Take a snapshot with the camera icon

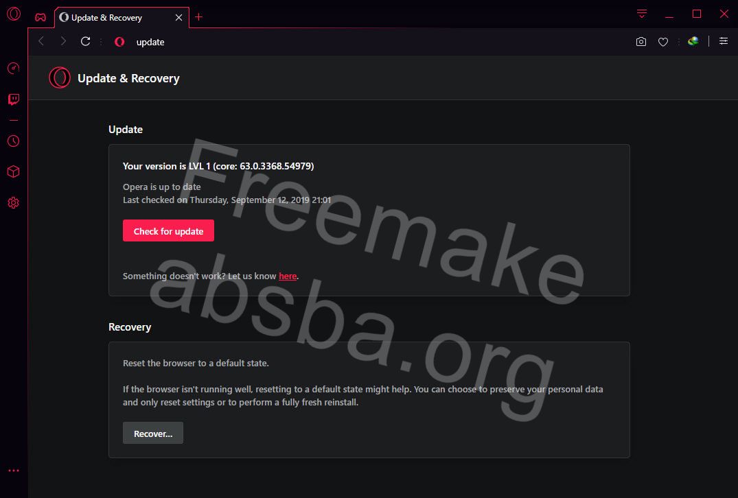(641, 42)
